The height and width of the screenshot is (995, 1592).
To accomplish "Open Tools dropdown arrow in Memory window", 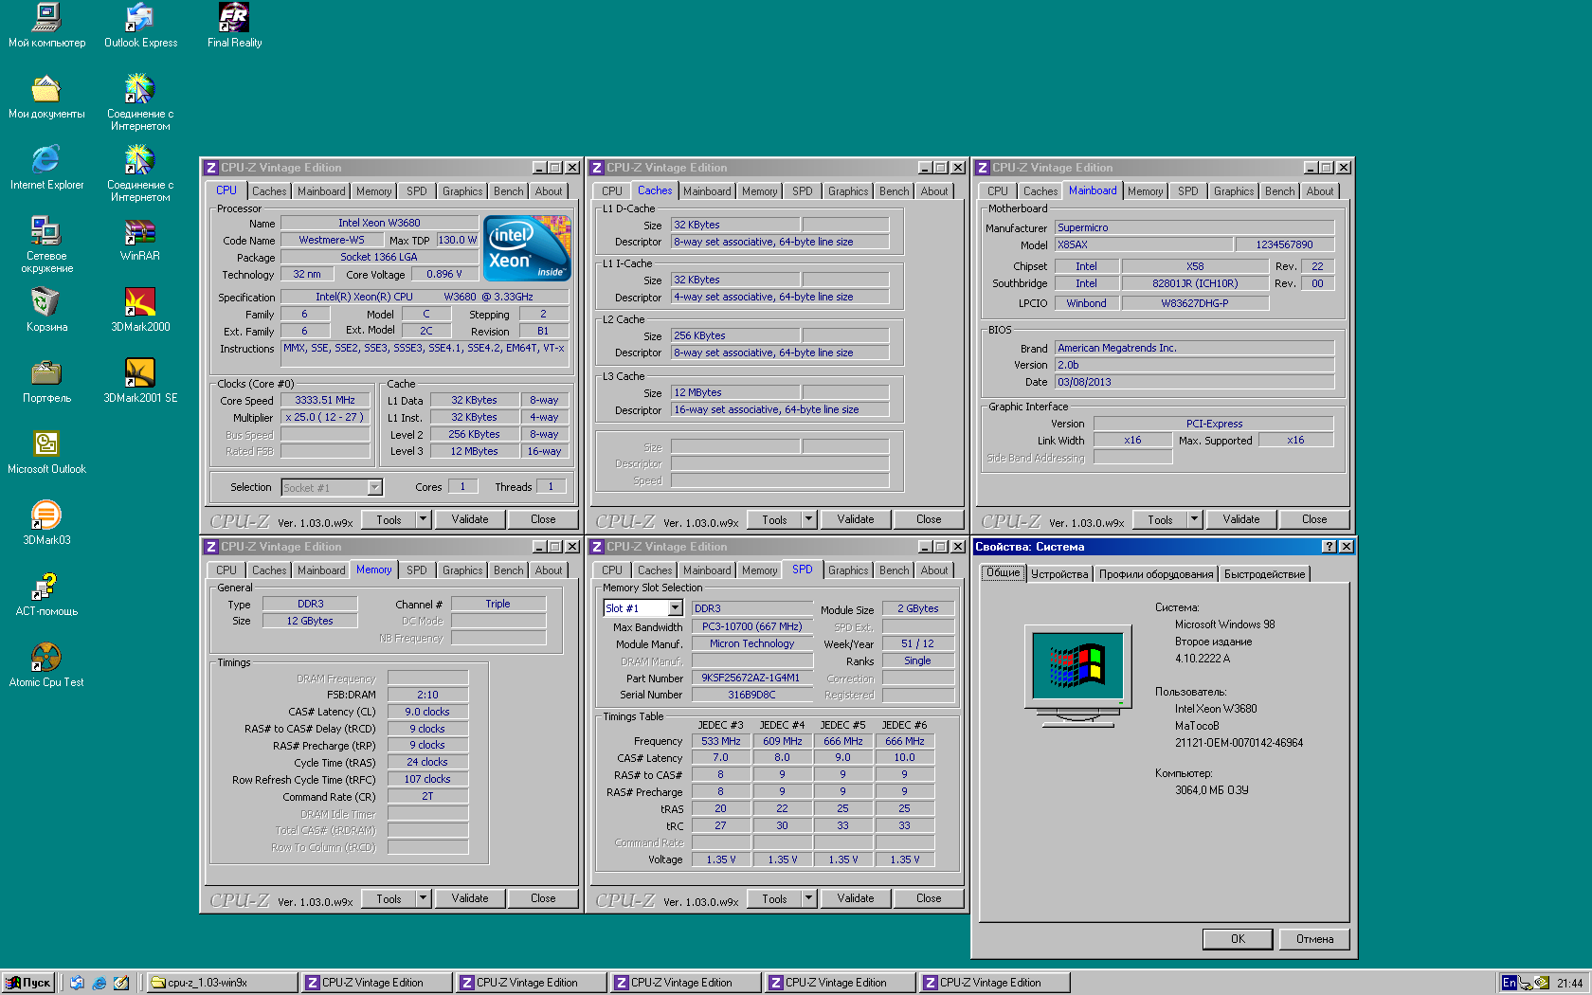I will pos(423,898).
